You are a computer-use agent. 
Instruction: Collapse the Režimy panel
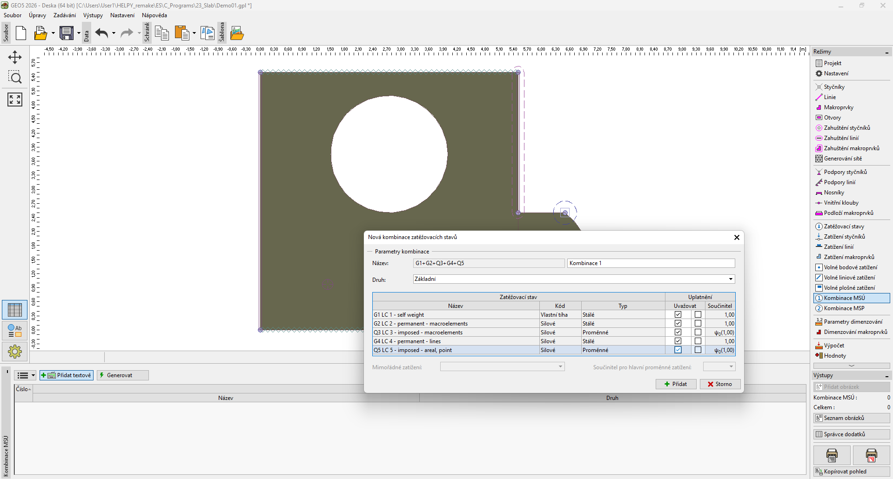point(886,52)
